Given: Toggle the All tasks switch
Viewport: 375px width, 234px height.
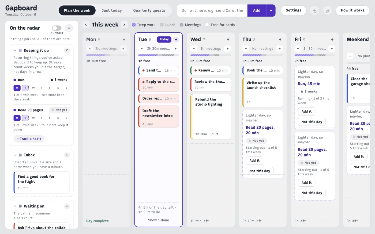Looking at the screenshot, I should (x=57, y=28).
